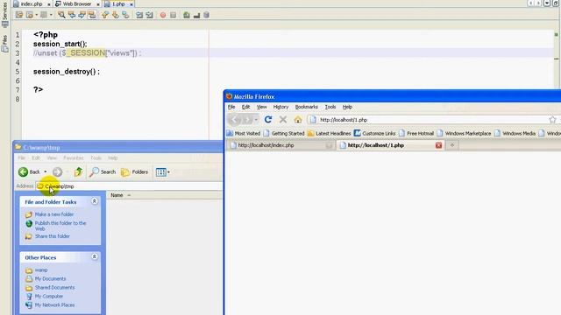Click Getting Started bookmark
Screen dimensions: 561x315
coord(284,133)
